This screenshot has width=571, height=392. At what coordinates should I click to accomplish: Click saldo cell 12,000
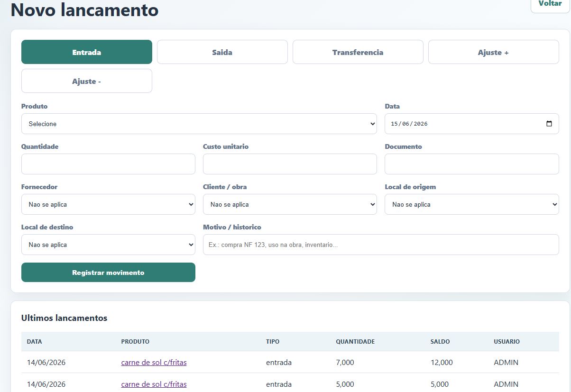(442, 363)
